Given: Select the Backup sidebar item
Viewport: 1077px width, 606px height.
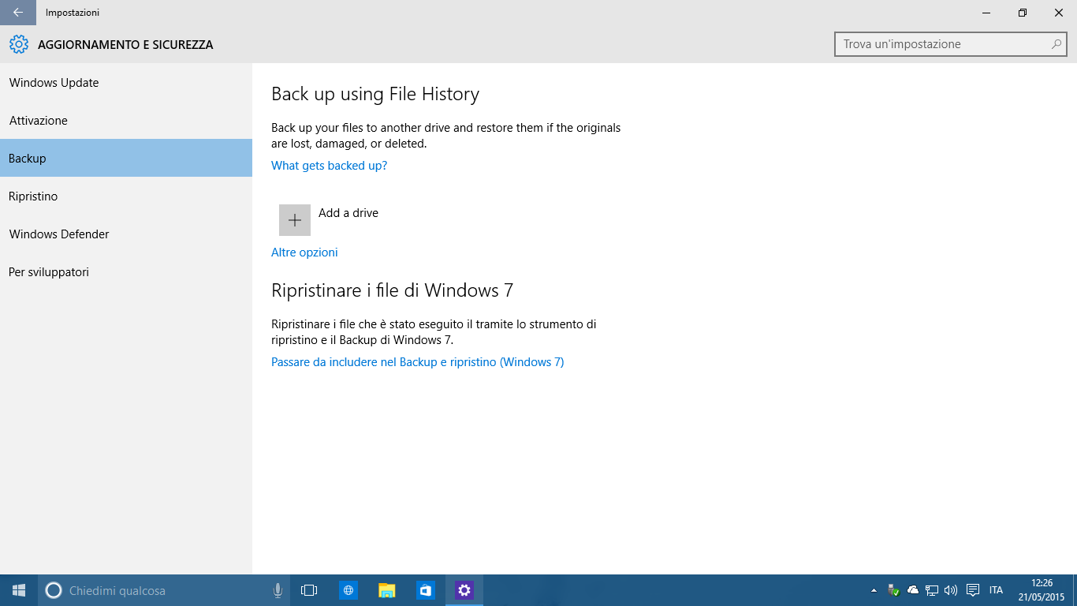Looking at the screenshot, I should [126, 158].
